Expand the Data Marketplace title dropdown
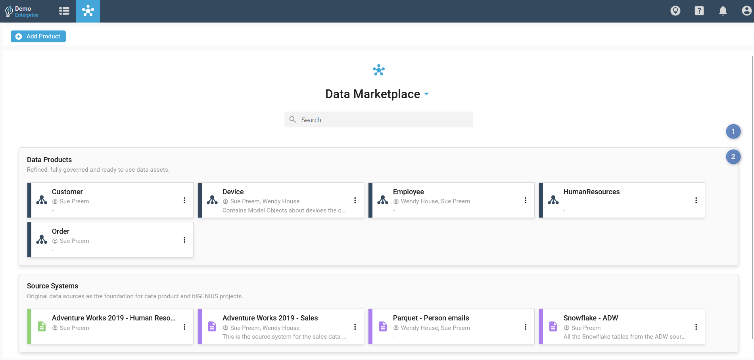This screenshot has width=754, height=360. click(426, 94)
